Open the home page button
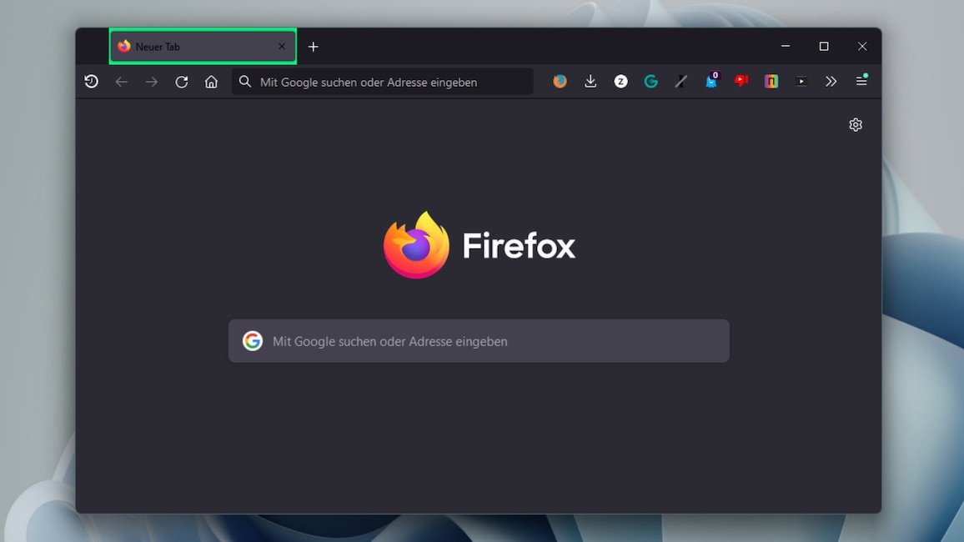964x542 pixels. click(x=211, y=82)
